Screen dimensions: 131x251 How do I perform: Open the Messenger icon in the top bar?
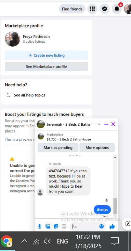[x=105, y=9]
